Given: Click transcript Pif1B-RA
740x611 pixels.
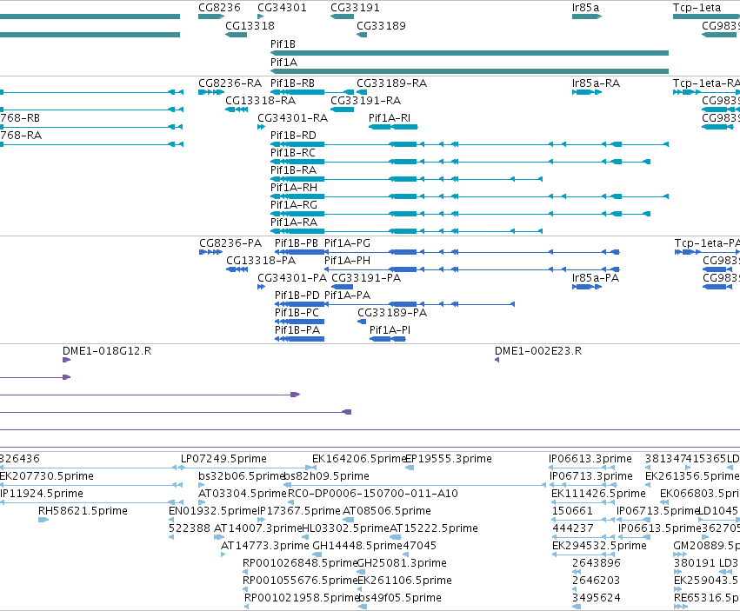Looking at the screenshot, I should point(293,169).
